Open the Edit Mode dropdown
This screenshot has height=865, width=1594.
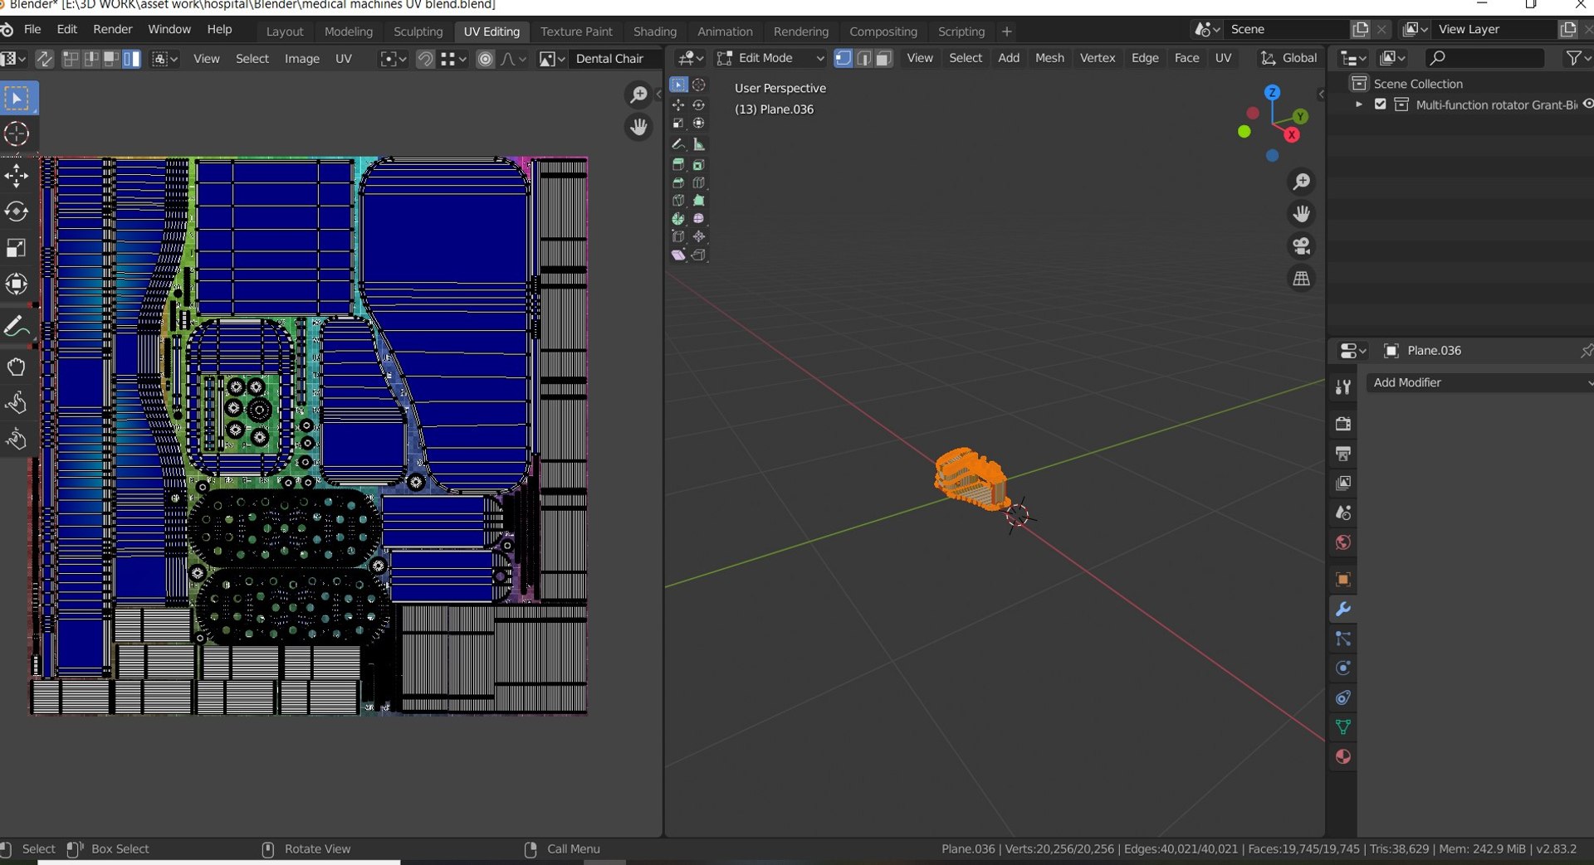point(770,58)
